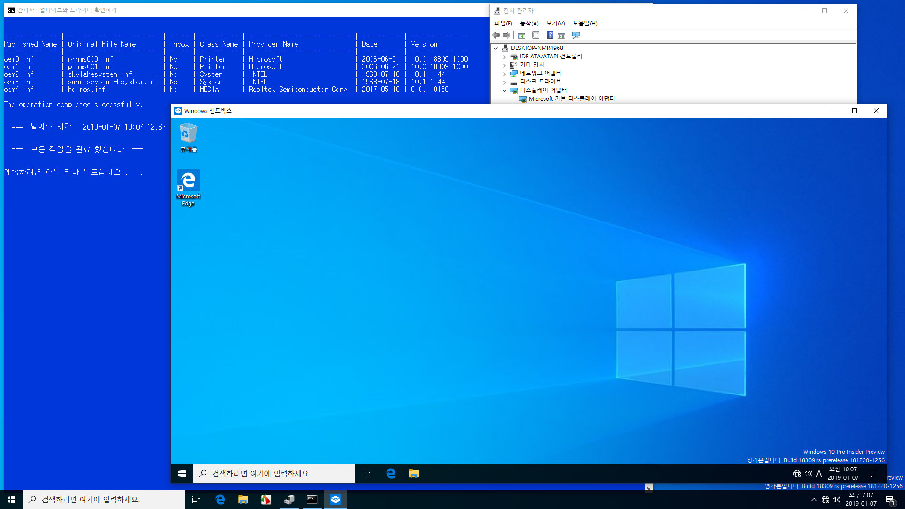This screenshot has width=905, height=509.
Task: Select 네트워크 어댑터 tree item
Action: tap(540, 73)
